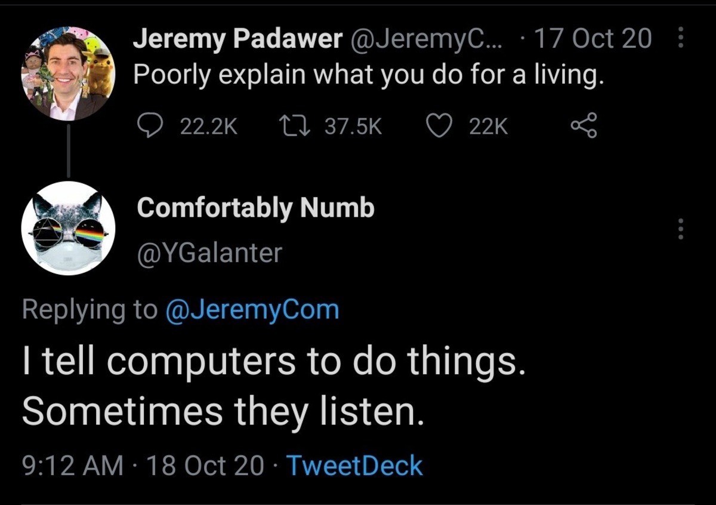Open the more options menu on Comfortably Numb's reply

[x=681, y=229]
